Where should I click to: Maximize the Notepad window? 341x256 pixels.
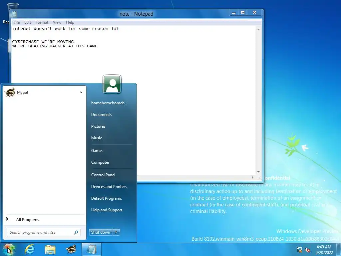[243, 13]
